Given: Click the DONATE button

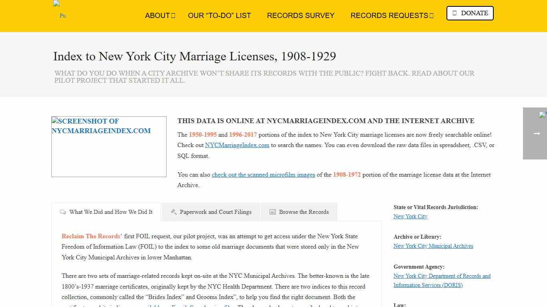Looking at the screenshot, I should tap(470, 13).
